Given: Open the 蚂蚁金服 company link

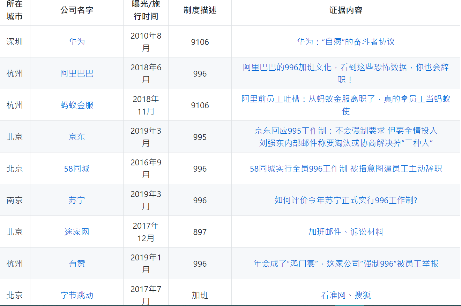Looking at the screenshot, I should tap(76, 105).
